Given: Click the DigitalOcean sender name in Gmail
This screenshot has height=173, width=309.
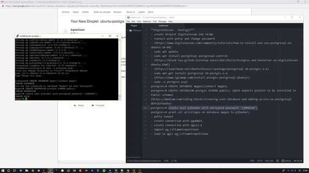Looking at the screenshot, I should pos(78,30).
